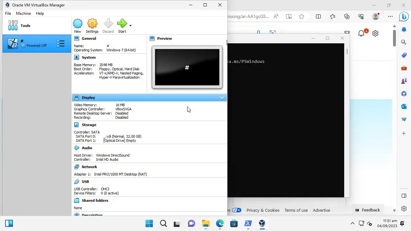Screen dimensions: 411x231
Task: Open the Edge sidebar Outlook icon
Action: [404, 106]
